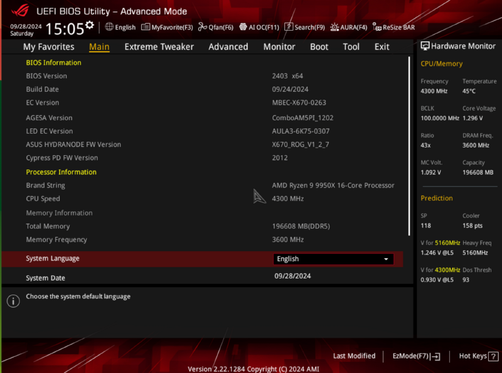The width and height of the screenshot is (502, 373).
Task: Select the System Date value 09/28/2024
Action: click(x=292, y=276)
